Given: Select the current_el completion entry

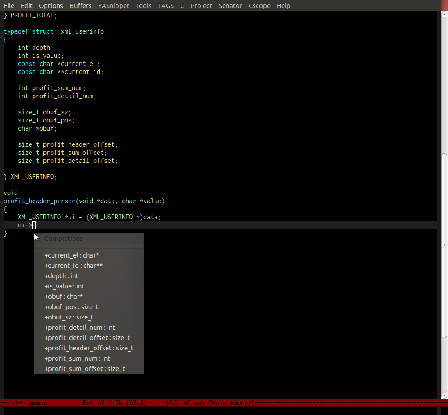Looking at the screenshot, I should [x=72, y=255].
